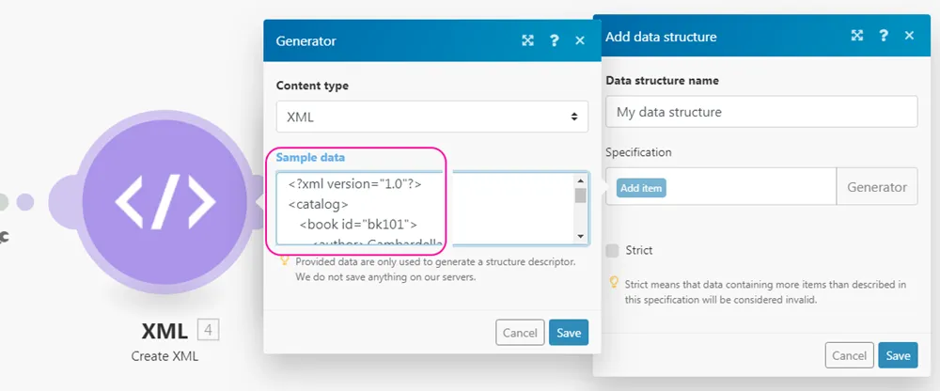Click Sample data scrollbar down arrow
Screen dimensions: 940x391
tap(581, 237)
